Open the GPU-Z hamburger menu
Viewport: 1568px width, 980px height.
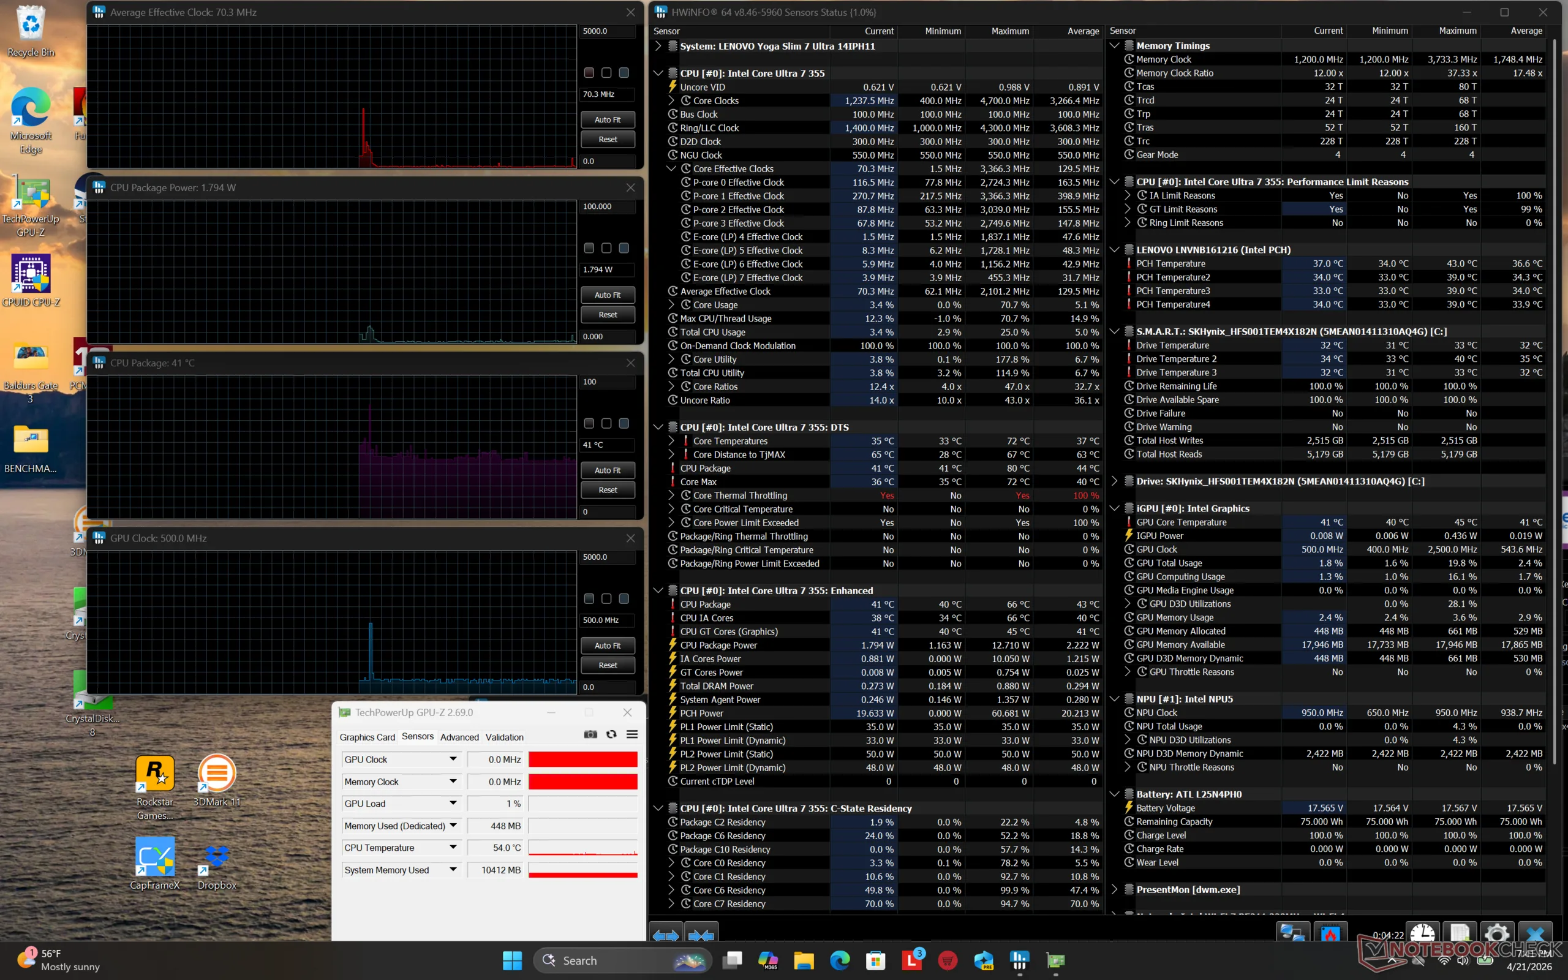631,734
